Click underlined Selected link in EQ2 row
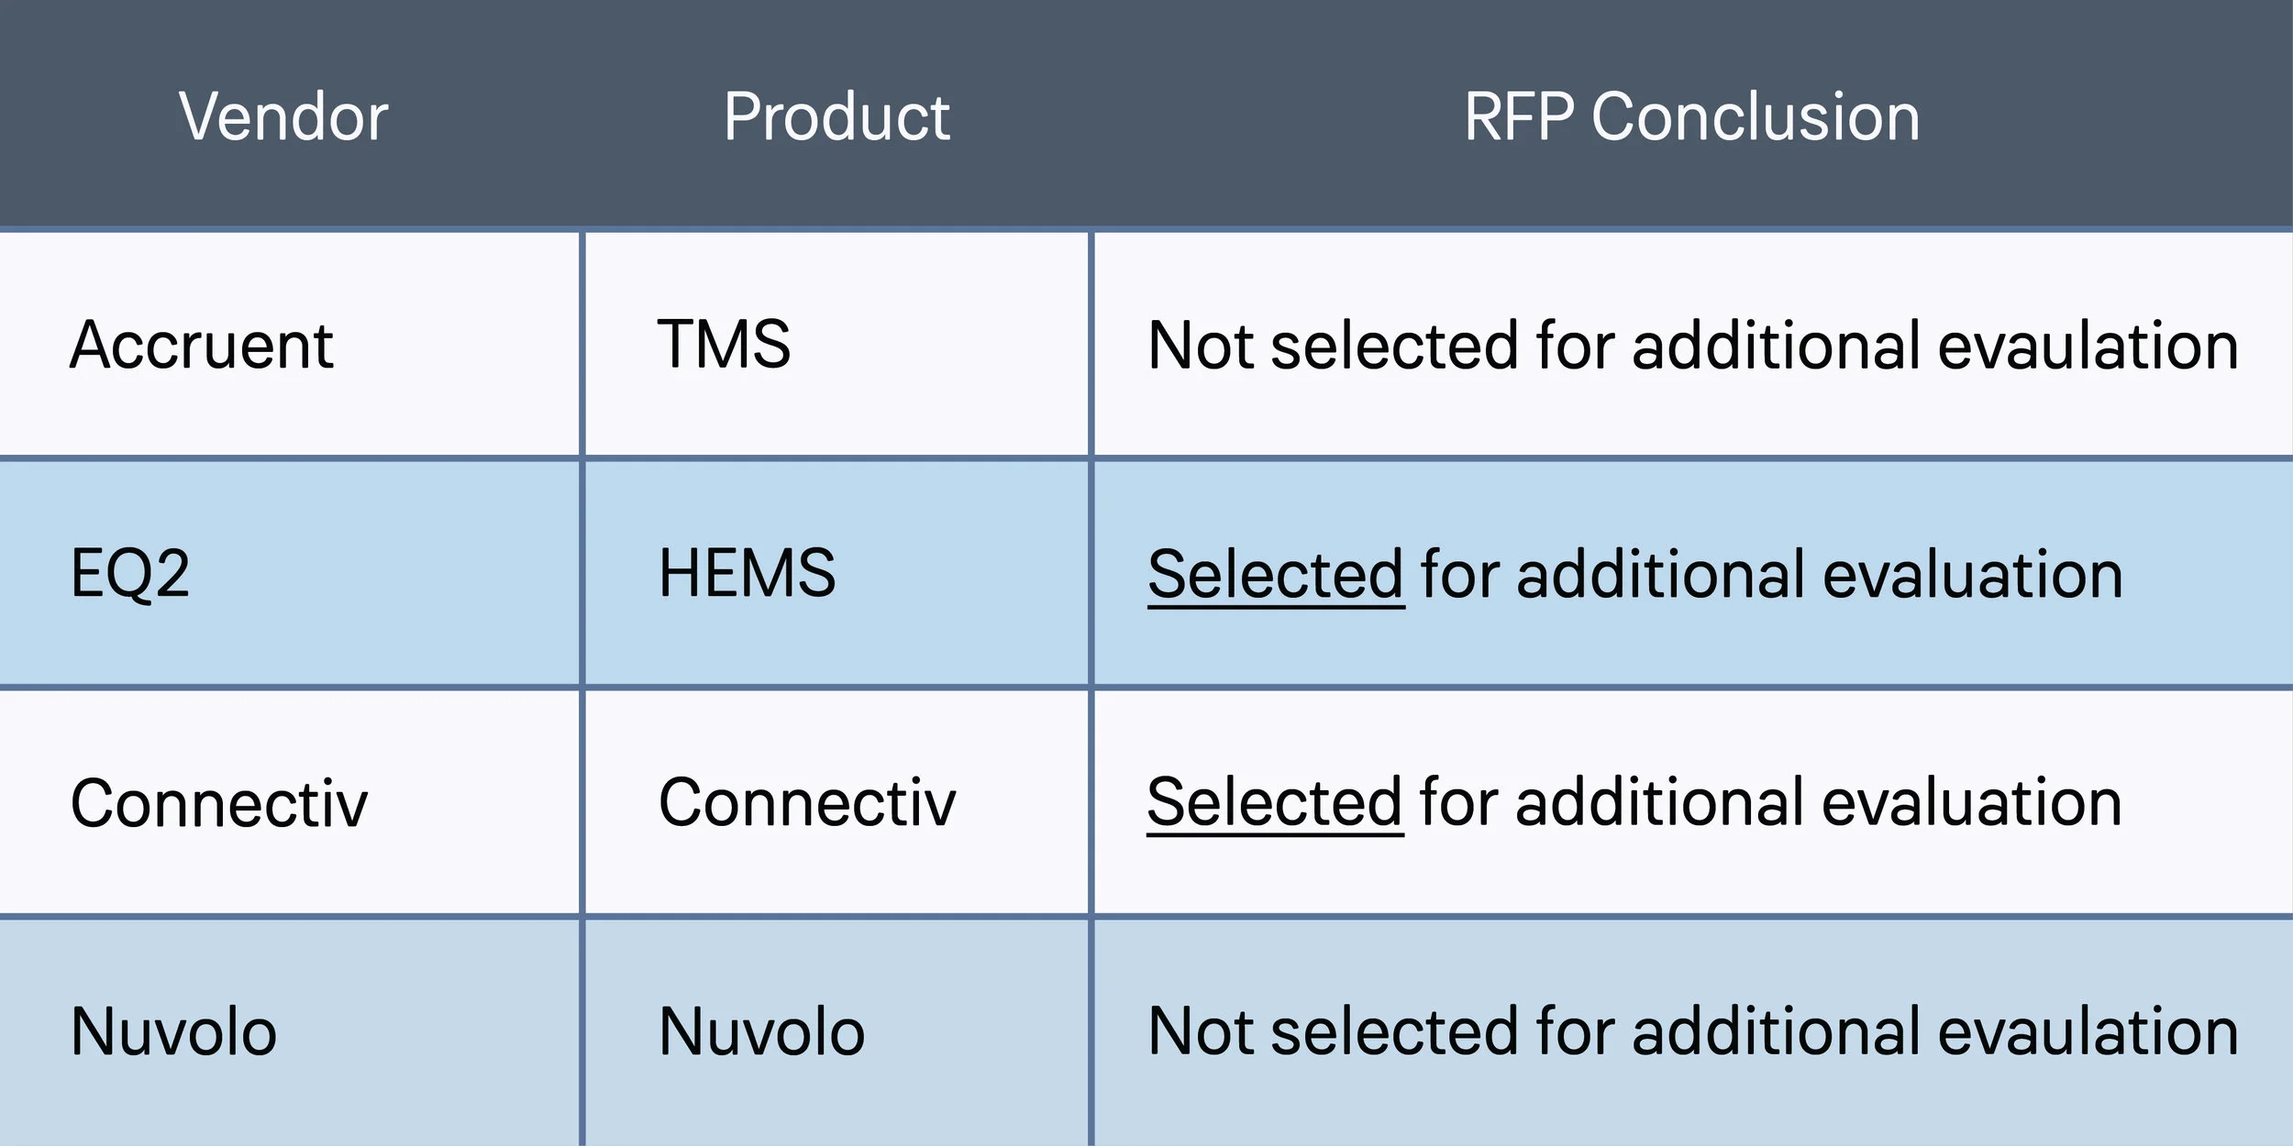2293x1146 pixels. coord(1276,576)
